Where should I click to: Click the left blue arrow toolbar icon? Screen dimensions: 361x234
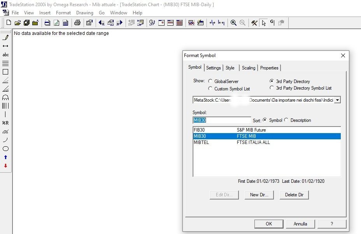point(102,23)
